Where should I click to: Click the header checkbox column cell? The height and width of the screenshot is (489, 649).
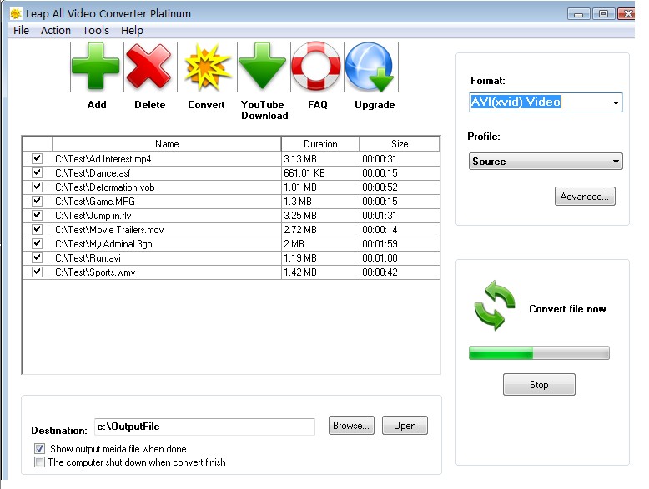[38, 144]
